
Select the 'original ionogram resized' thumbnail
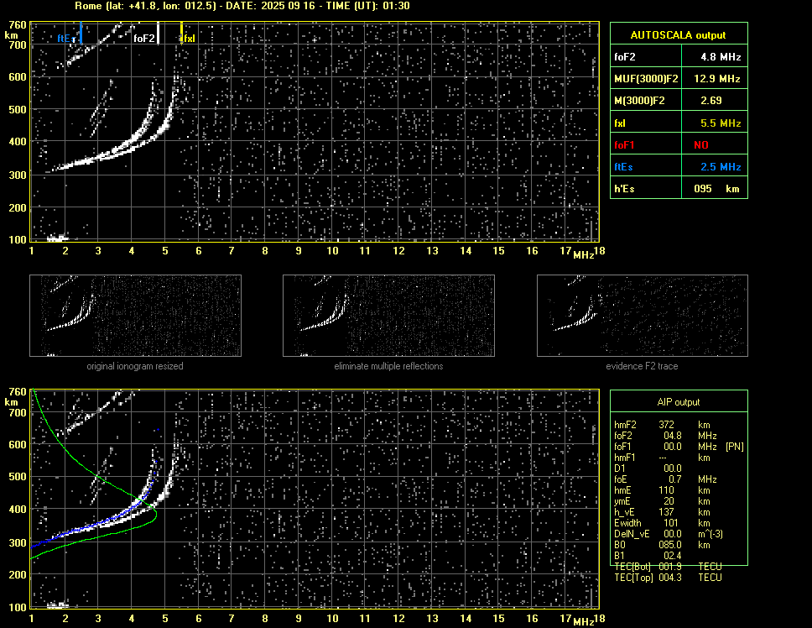(135, 316)
